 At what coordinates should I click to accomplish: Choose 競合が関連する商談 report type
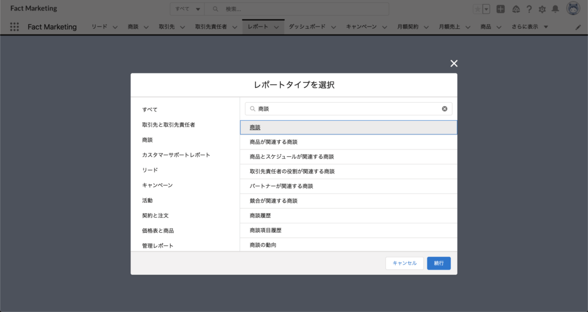[x=349, y=201]
